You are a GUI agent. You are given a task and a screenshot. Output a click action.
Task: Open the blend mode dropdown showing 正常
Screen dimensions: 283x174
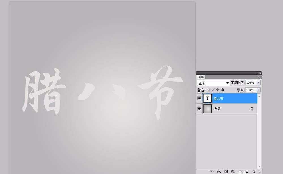pyautogui.click(x=213, y=82)
